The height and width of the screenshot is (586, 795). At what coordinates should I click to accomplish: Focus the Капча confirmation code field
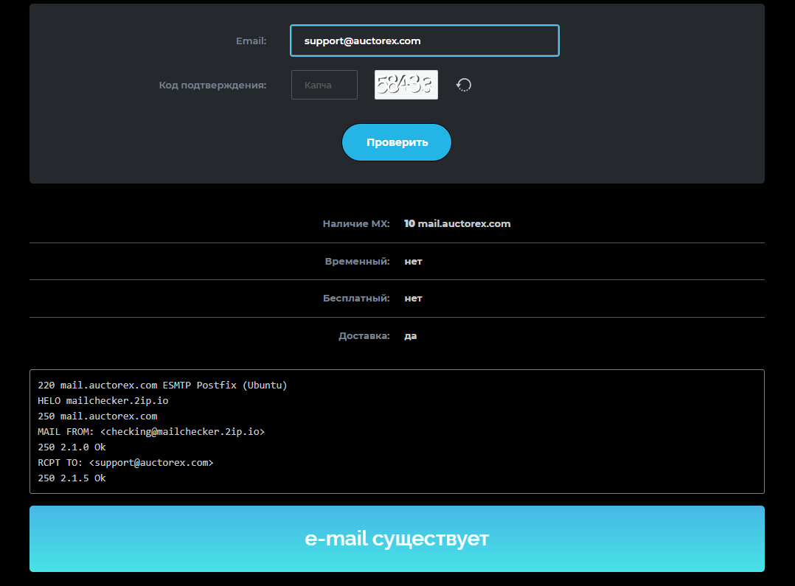324,85
